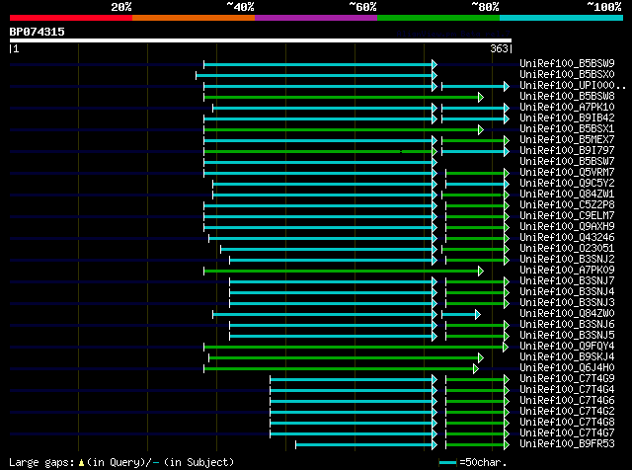This screenshot has height=470, width=632.
Task: Click the Large gaps legend text
Action: (x=121, y=462)
